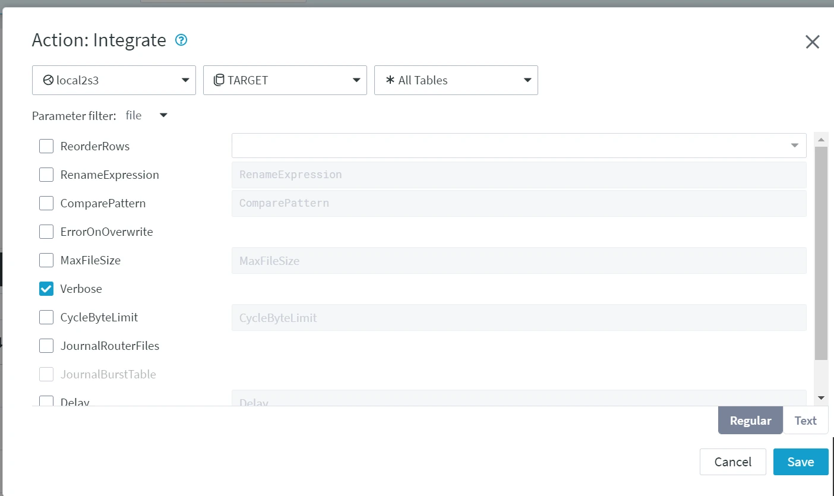The width and height of the screenshot is (834, 496).
Task: Click the Cancel button
Action: (732, 462)
